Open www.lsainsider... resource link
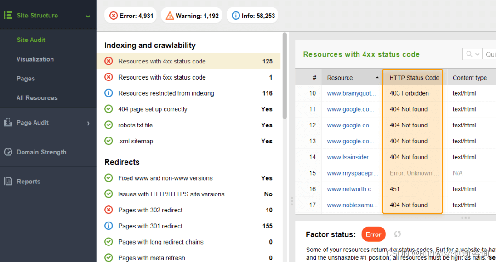 351,157
